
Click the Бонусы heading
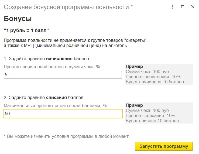pyautogui.click(x=18, y=19)
